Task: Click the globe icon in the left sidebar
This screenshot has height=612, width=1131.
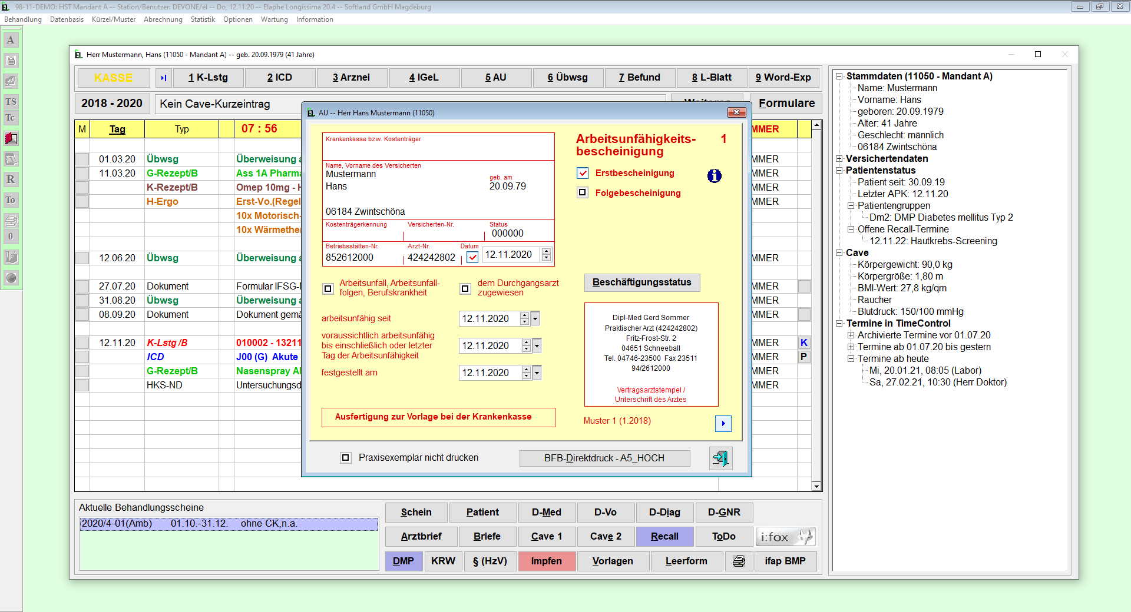Action: tap(11, 278)
